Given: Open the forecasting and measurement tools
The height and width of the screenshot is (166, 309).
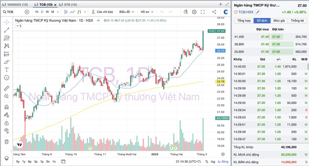Looking at the screenshot, I should point(6,54).
